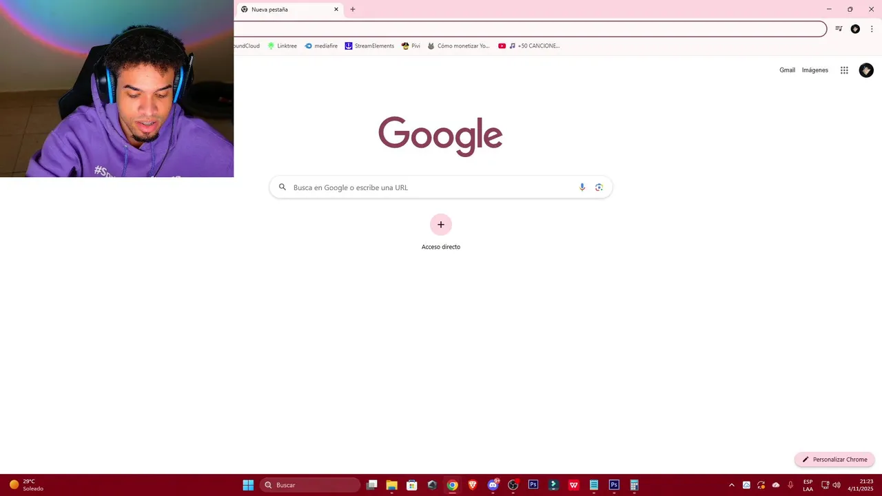Viewport: 882px width, 496px height.
Task: Open Google apps grid
Action: click(844, 70)
